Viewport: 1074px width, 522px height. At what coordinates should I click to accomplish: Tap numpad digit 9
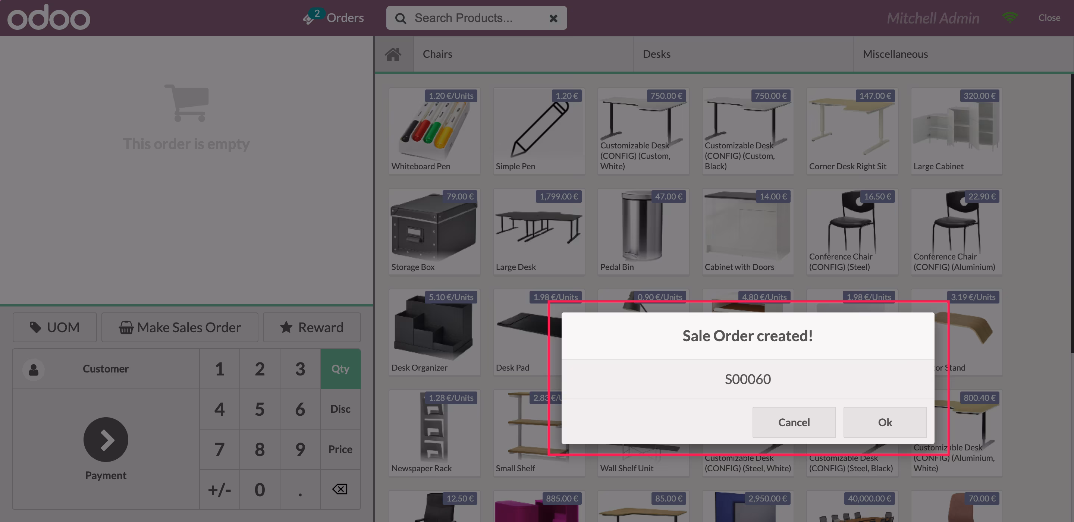click(x=300, y=449)
